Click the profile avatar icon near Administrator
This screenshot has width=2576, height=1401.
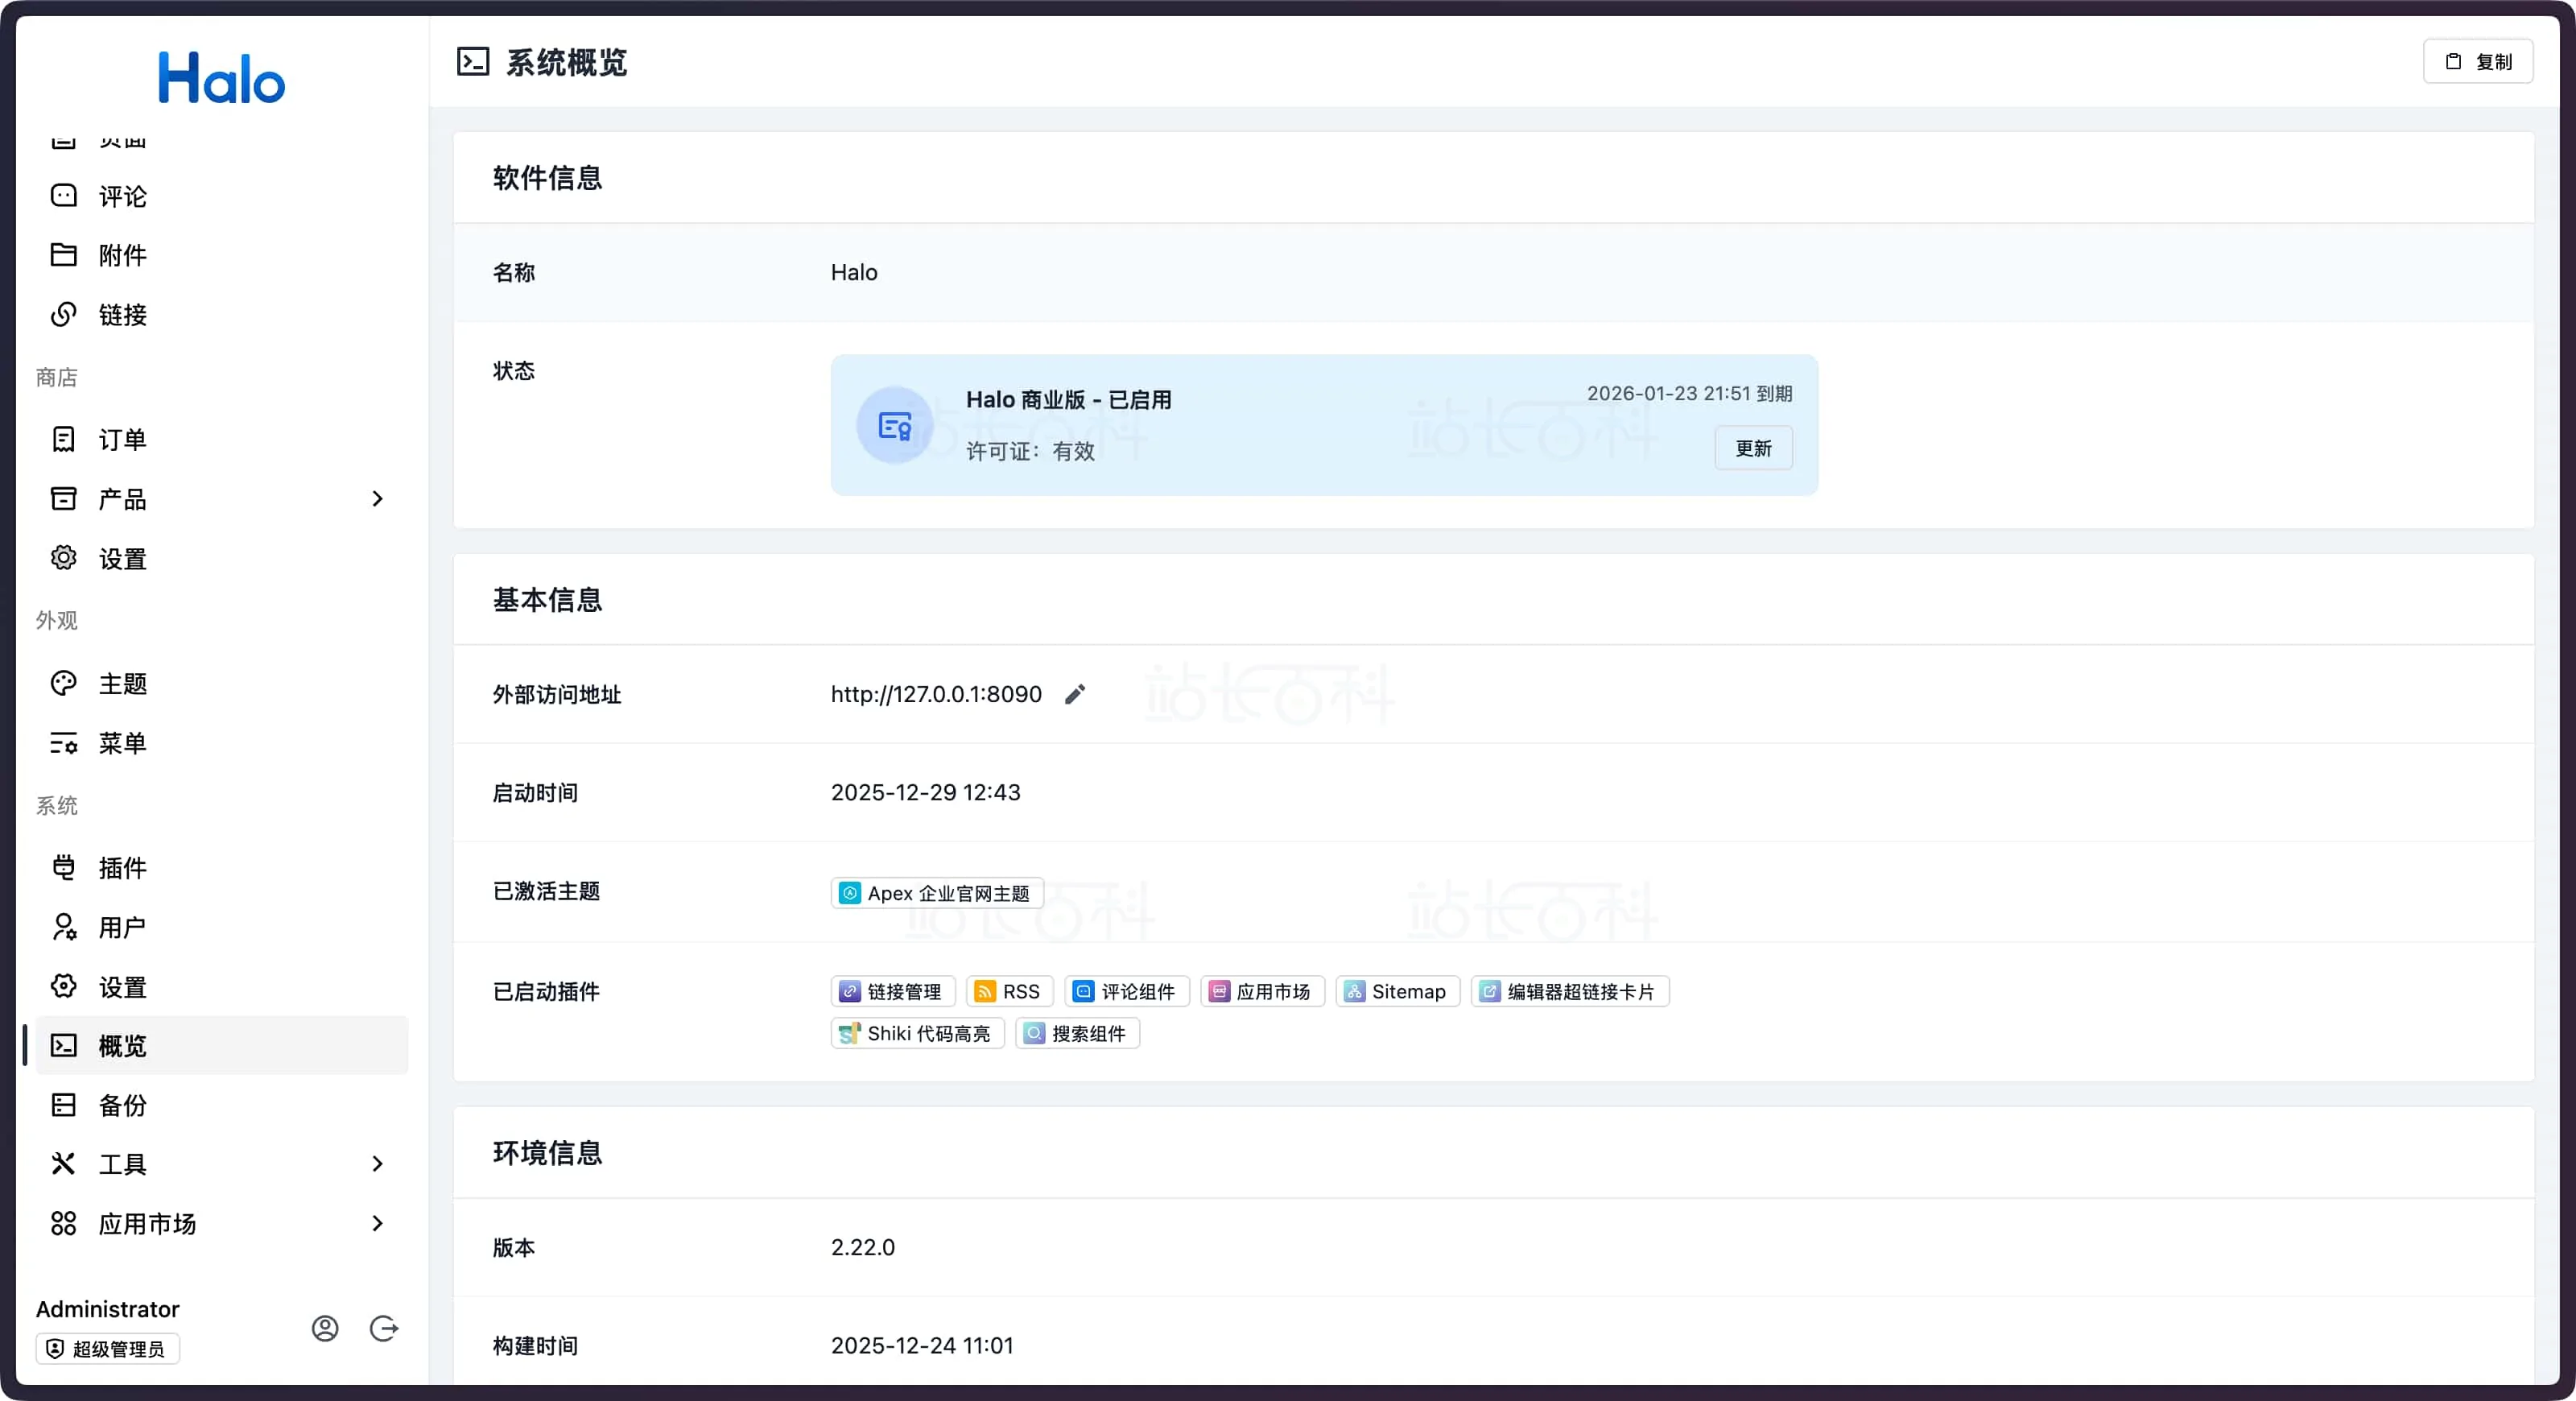tap(324, 1328)
